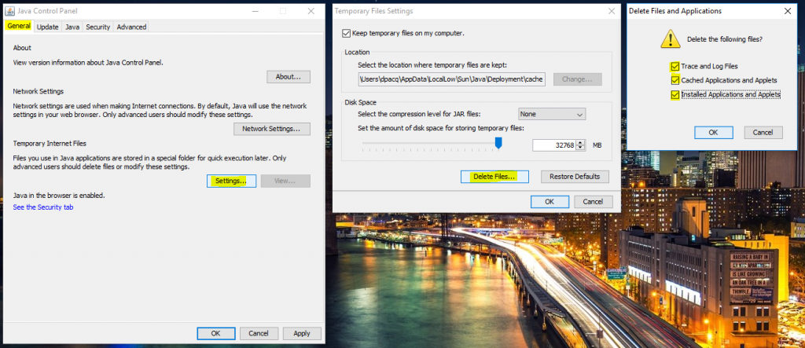Confirm Java Control Panel with OK
The height and width of the screenshot is (348, 805).
pyautogui.click(x=216, y=333)
